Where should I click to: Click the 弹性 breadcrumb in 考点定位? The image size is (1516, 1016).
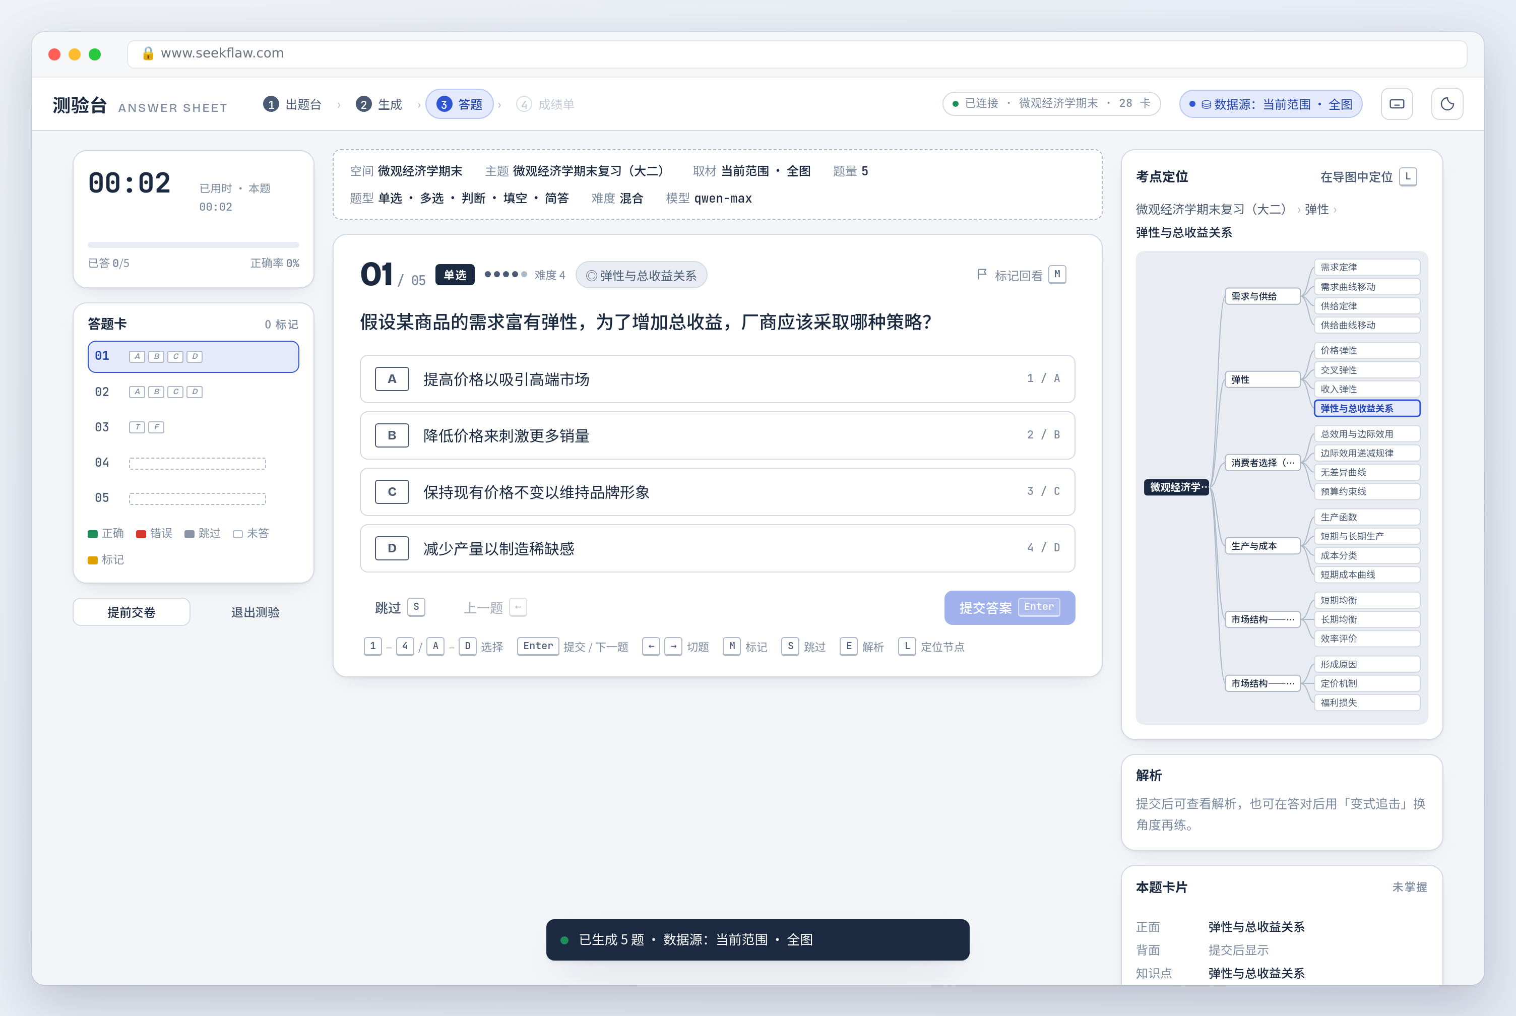click(x=1316, y=209)
